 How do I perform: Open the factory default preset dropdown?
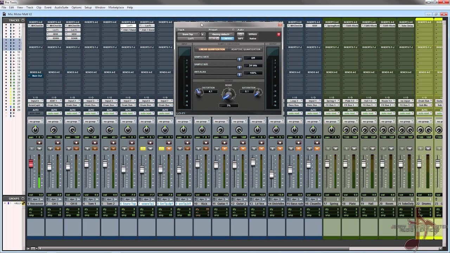pyautogui.click(x=221, y=34)
